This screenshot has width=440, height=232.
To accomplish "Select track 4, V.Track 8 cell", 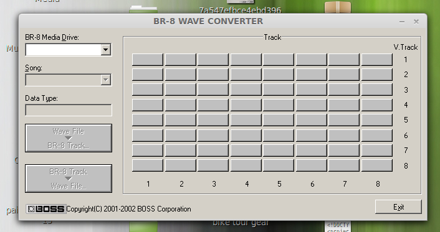I will click(246, 165).
